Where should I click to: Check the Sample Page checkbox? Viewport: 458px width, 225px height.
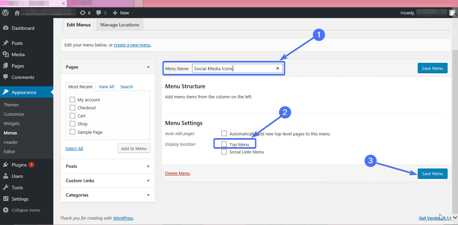click(72, 132)
